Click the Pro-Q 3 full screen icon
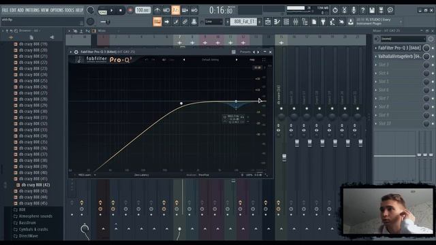 tap(264, 60)
